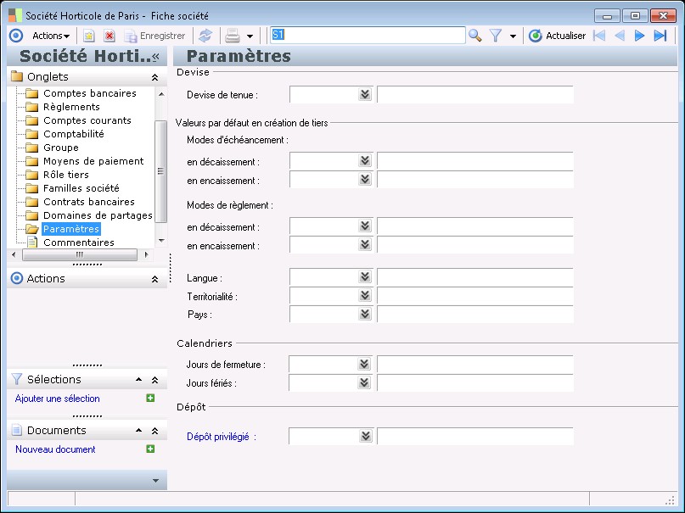
Task: Go to previous record arrow
Action: 620,36
